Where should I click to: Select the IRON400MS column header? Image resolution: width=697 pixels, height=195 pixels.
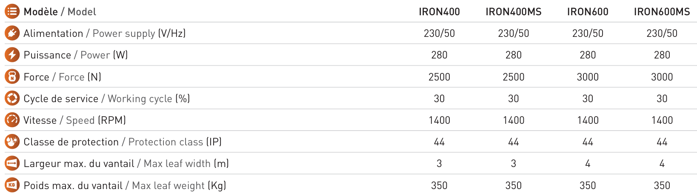[514, 12]
